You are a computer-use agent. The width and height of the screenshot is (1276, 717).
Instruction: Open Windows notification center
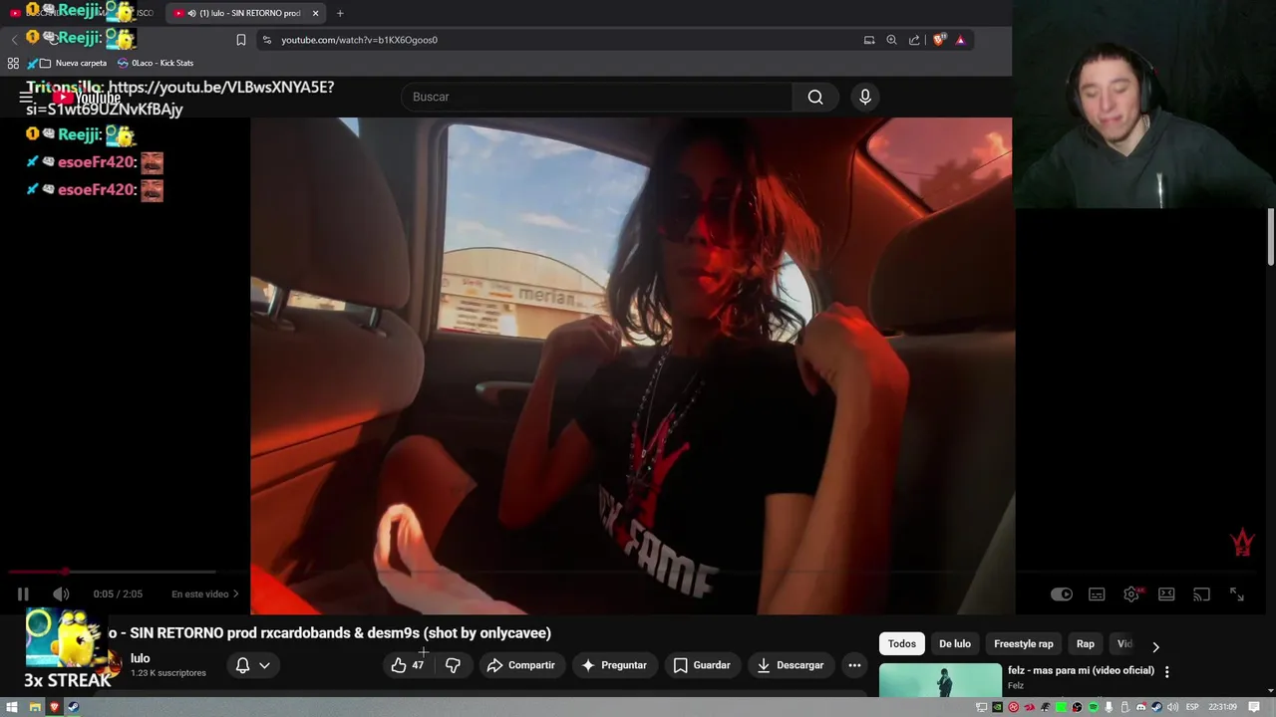point(1254,707)
